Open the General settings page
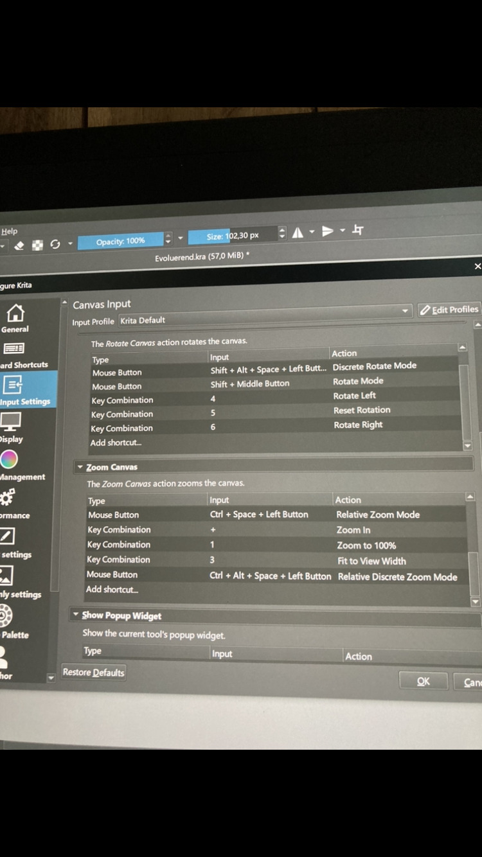The image size is (482, 857). pos(15,318)
